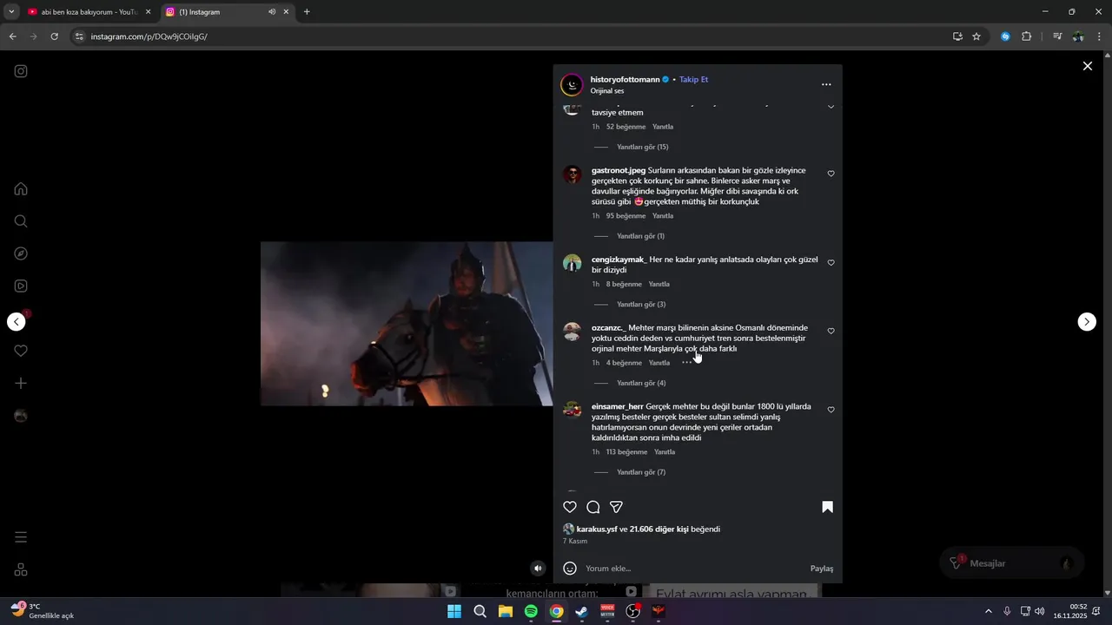Open more options on ozcanzc_ comment
The image size is (1112, 625).
687,363
